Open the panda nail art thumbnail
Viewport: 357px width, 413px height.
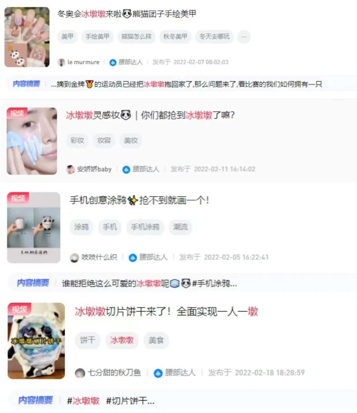[x=27, y=37]
